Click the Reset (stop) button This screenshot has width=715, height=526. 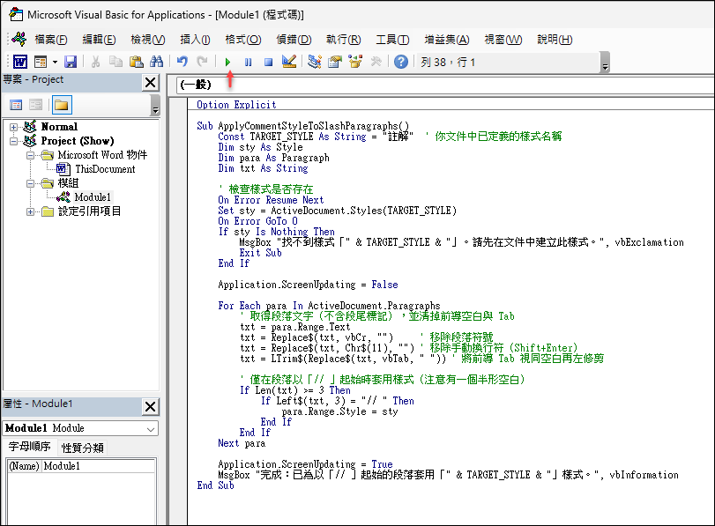click(269, 62)
